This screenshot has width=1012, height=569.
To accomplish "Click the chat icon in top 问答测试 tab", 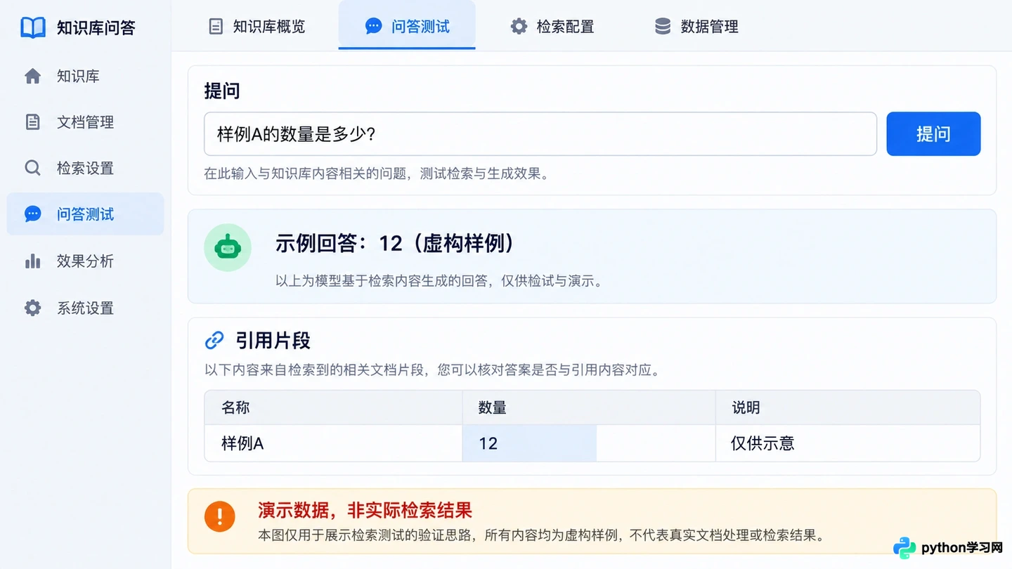I will 374,27.
